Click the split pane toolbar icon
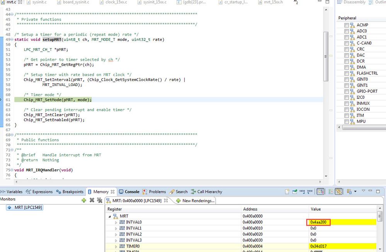The image size is (386, 252). tap(331, 191)
